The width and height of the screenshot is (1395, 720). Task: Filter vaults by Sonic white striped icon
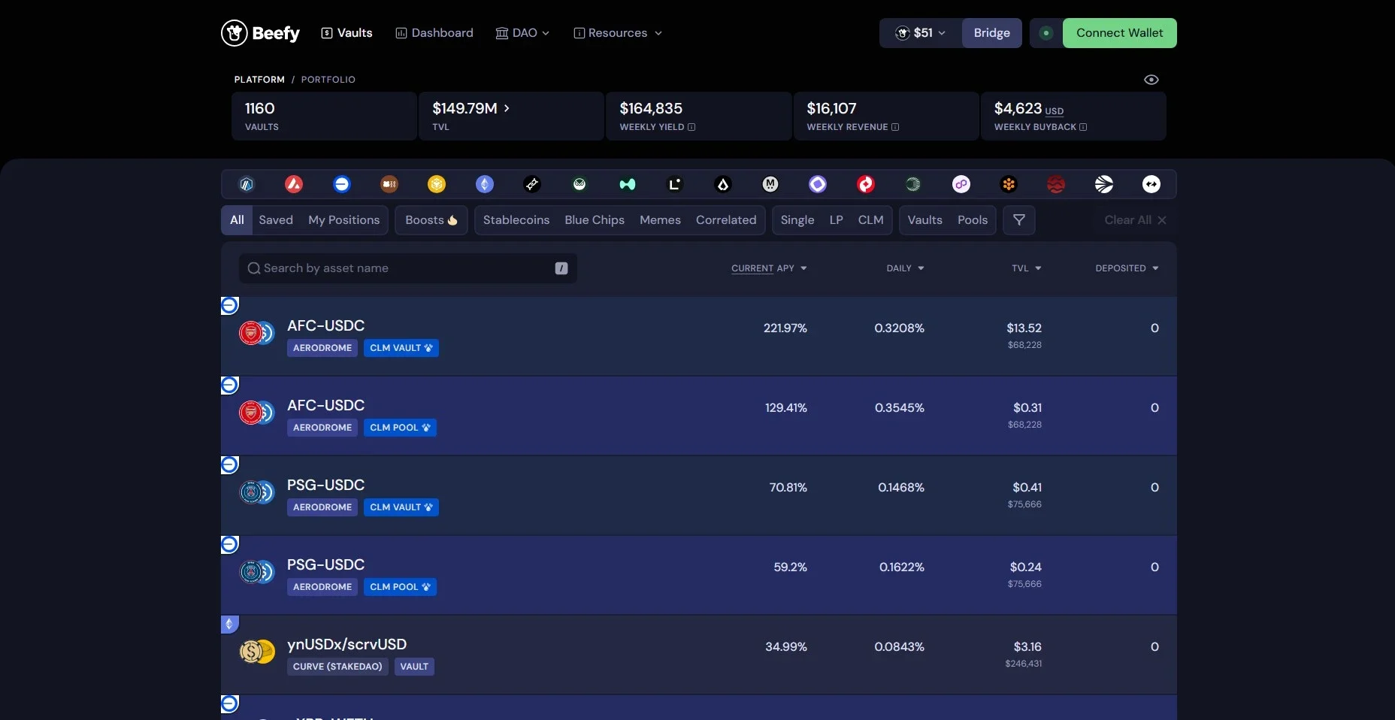pos(1104,184)
